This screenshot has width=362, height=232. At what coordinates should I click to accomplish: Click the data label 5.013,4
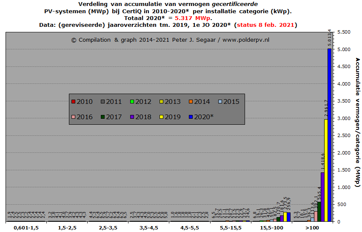click(x=329, y=38)
